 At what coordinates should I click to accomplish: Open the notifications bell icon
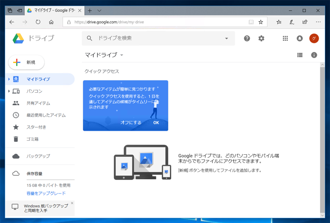pyautogui.click(x=300, y=38)
